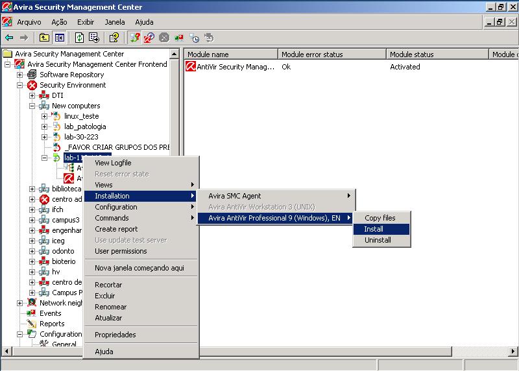Screen dimensions: 519x371
Task: Select View Logfile in context menu
Action: click(141, 163)
